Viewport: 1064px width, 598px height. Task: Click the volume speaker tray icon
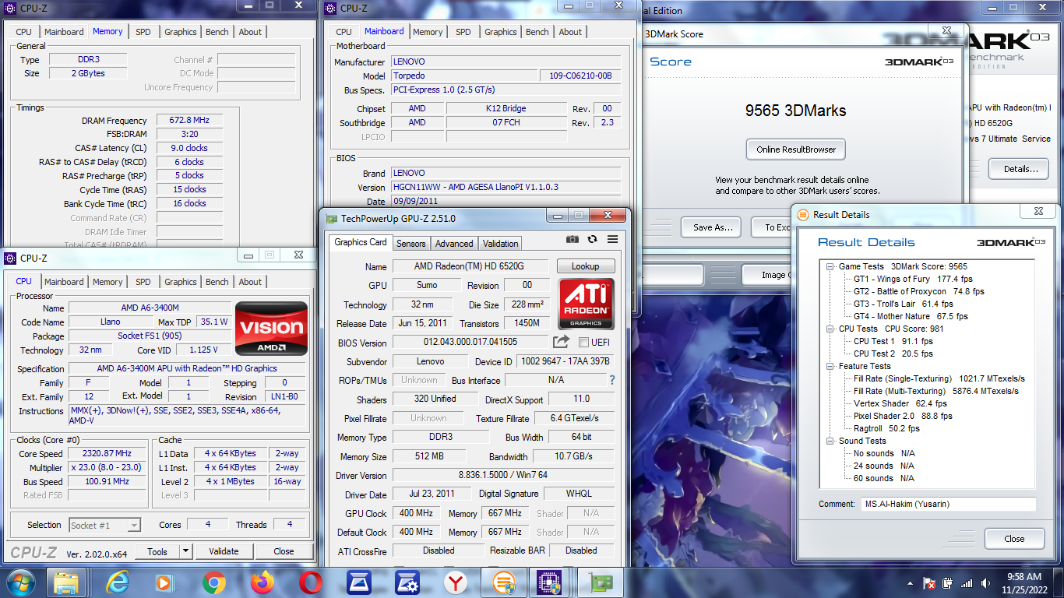(x=986, y=583)
